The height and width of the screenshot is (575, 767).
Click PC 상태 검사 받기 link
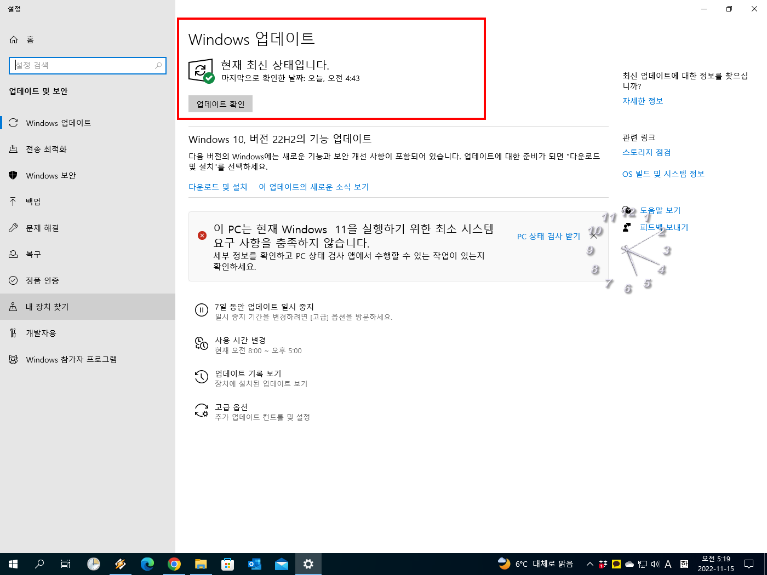(548, 236)
